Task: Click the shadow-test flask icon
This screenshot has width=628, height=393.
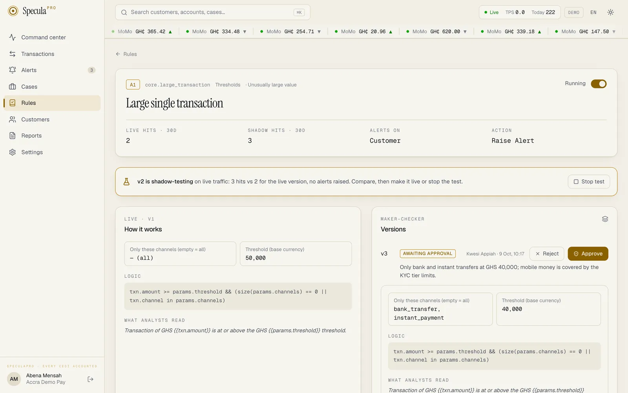Action: 126,182
